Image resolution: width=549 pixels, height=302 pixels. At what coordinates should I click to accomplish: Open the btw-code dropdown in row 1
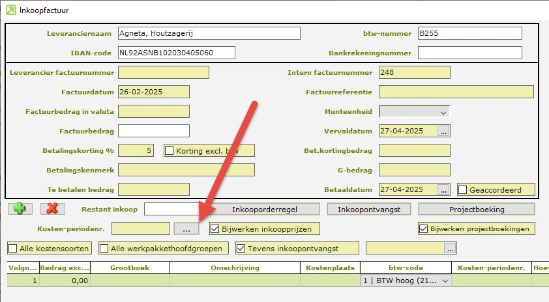click(x=445, y=281)
